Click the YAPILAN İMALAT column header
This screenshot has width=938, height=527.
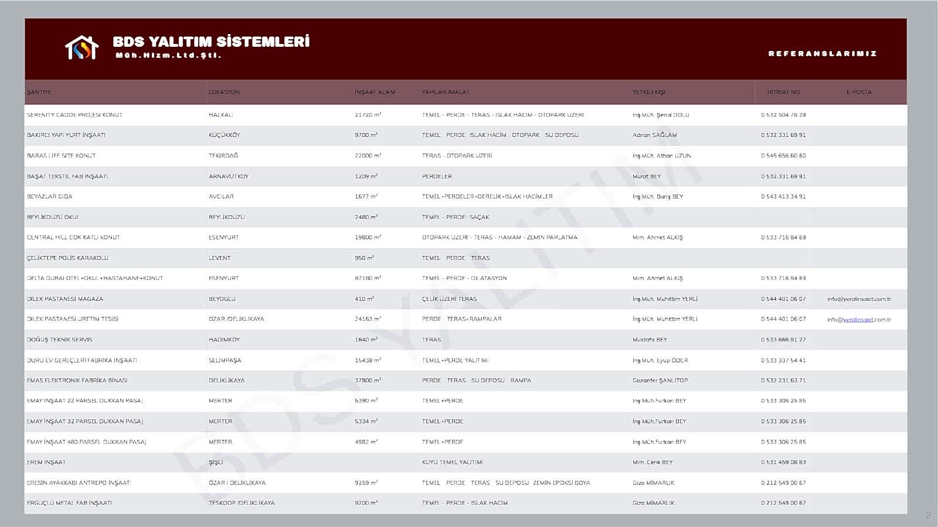coord(446,93)
